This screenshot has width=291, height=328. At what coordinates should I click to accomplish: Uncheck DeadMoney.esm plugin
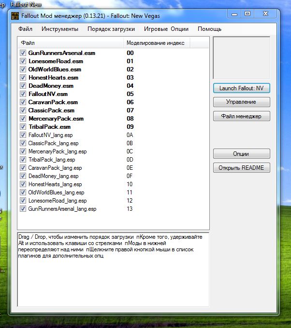point(23,86)
